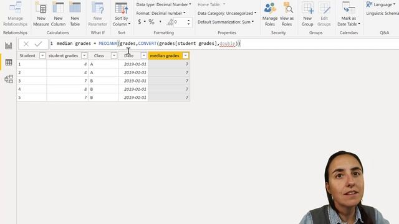Open the Language menu
This screenshot has height=224, width=399.
coord(381,4)
